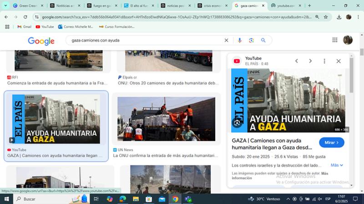Open preview panel three-dot options
The height and width of the screenshot is (204, 364).
[x=324, y=61]
